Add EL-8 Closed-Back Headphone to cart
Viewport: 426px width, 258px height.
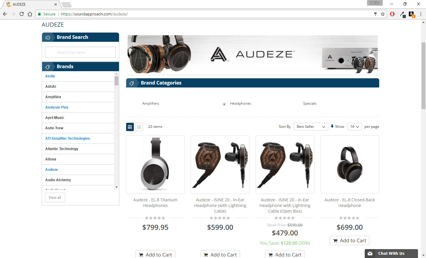point(350,241)
